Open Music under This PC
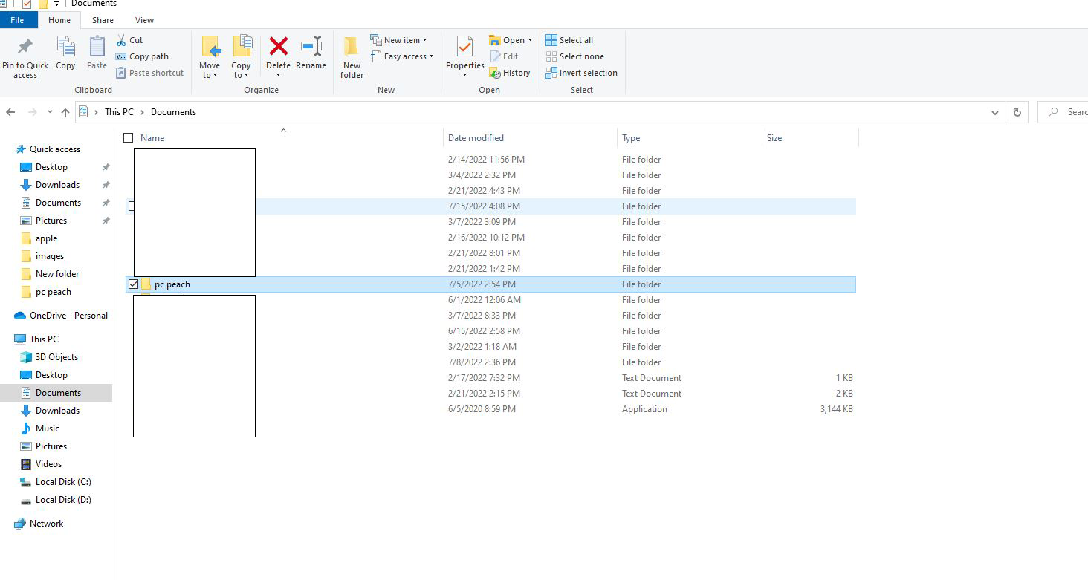 tap(47, 429)
